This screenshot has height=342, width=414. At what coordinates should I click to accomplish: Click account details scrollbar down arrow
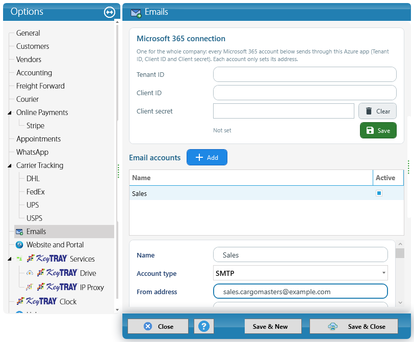point(400,302)
